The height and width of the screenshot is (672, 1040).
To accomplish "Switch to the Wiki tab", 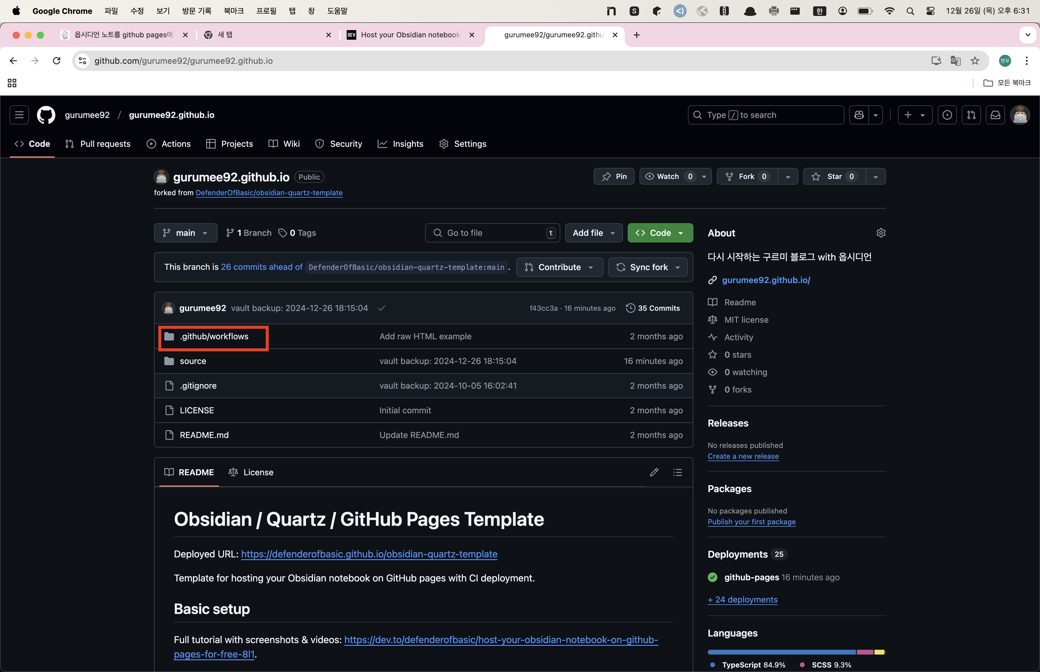I will [x=284, y=143].
